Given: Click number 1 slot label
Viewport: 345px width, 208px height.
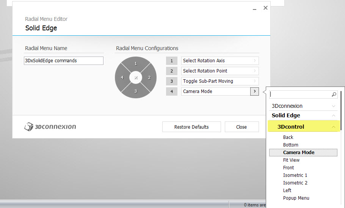Looking at the screenshot, I should [172, 61].
